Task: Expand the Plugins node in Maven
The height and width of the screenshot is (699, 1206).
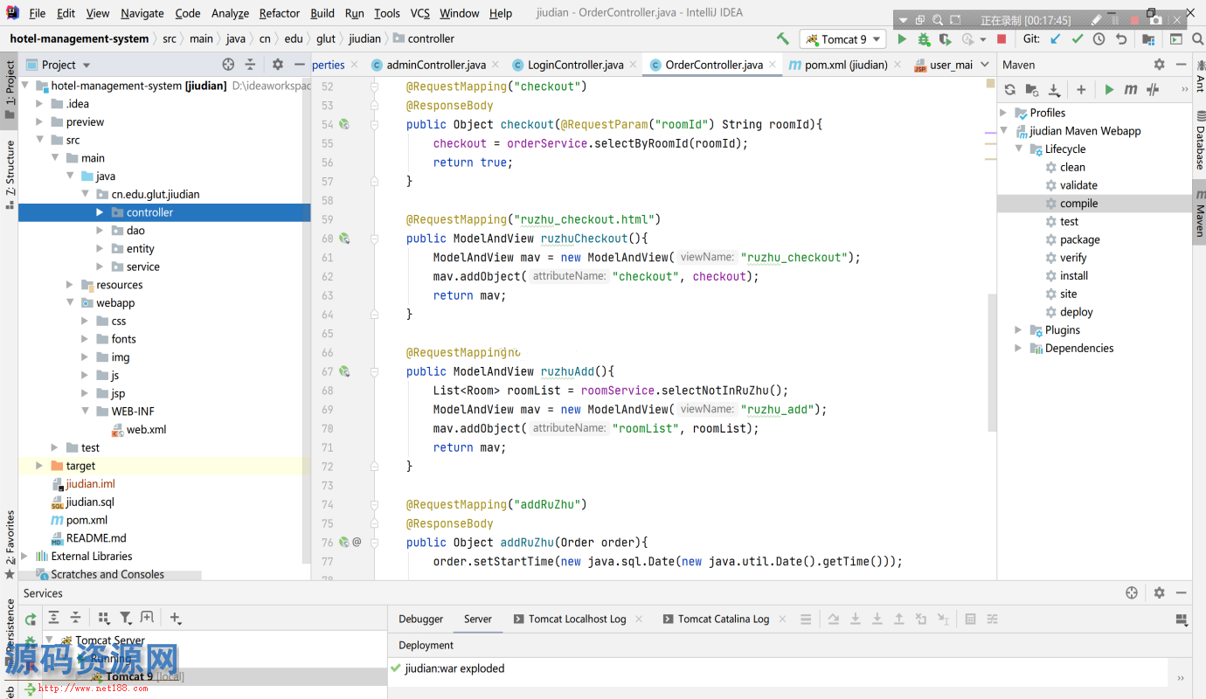Action: coord(1018,330)
